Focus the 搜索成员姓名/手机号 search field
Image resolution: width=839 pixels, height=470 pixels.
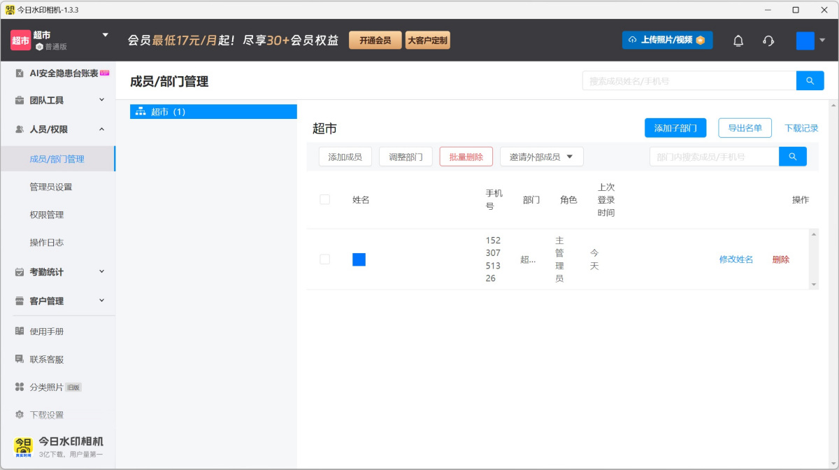[x=689, y=81]
